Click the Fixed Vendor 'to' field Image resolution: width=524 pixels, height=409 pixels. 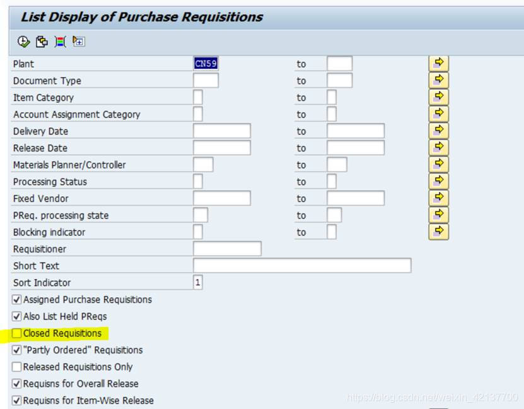[356, 198]
